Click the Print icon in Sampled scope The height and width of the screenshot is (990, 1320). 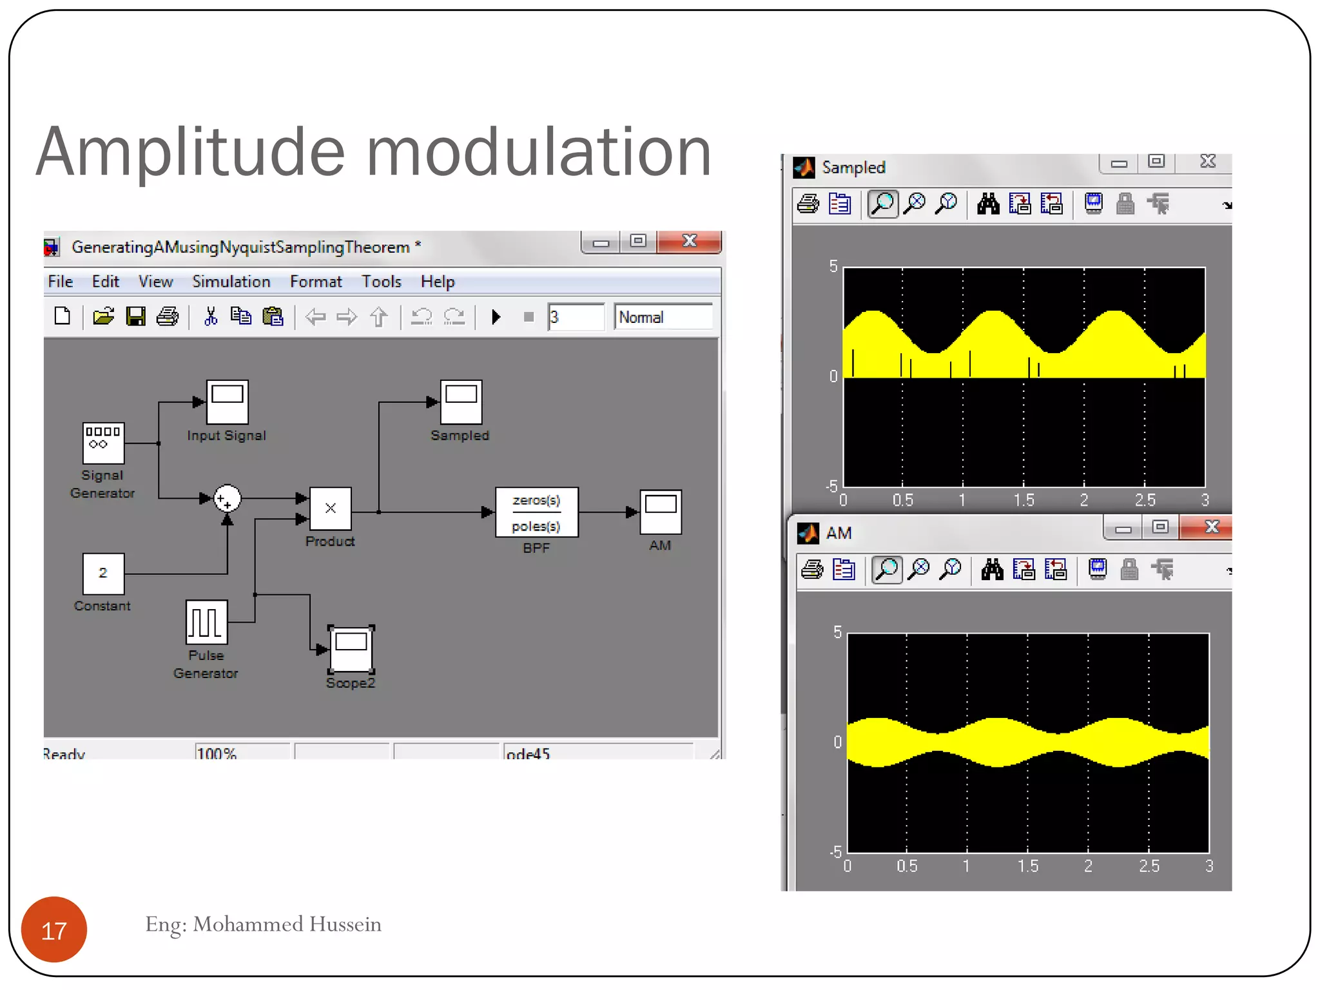tap(808, 204)
